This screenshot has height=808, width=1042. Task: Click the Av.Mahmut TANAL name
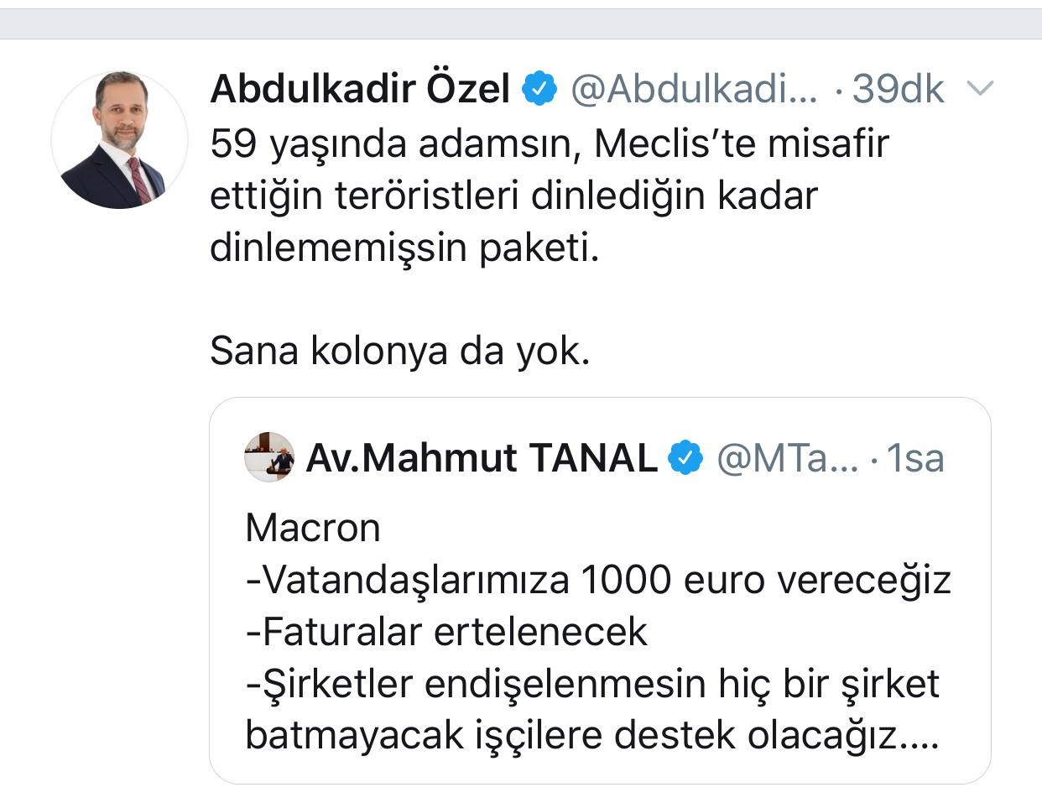click(482, 458)
